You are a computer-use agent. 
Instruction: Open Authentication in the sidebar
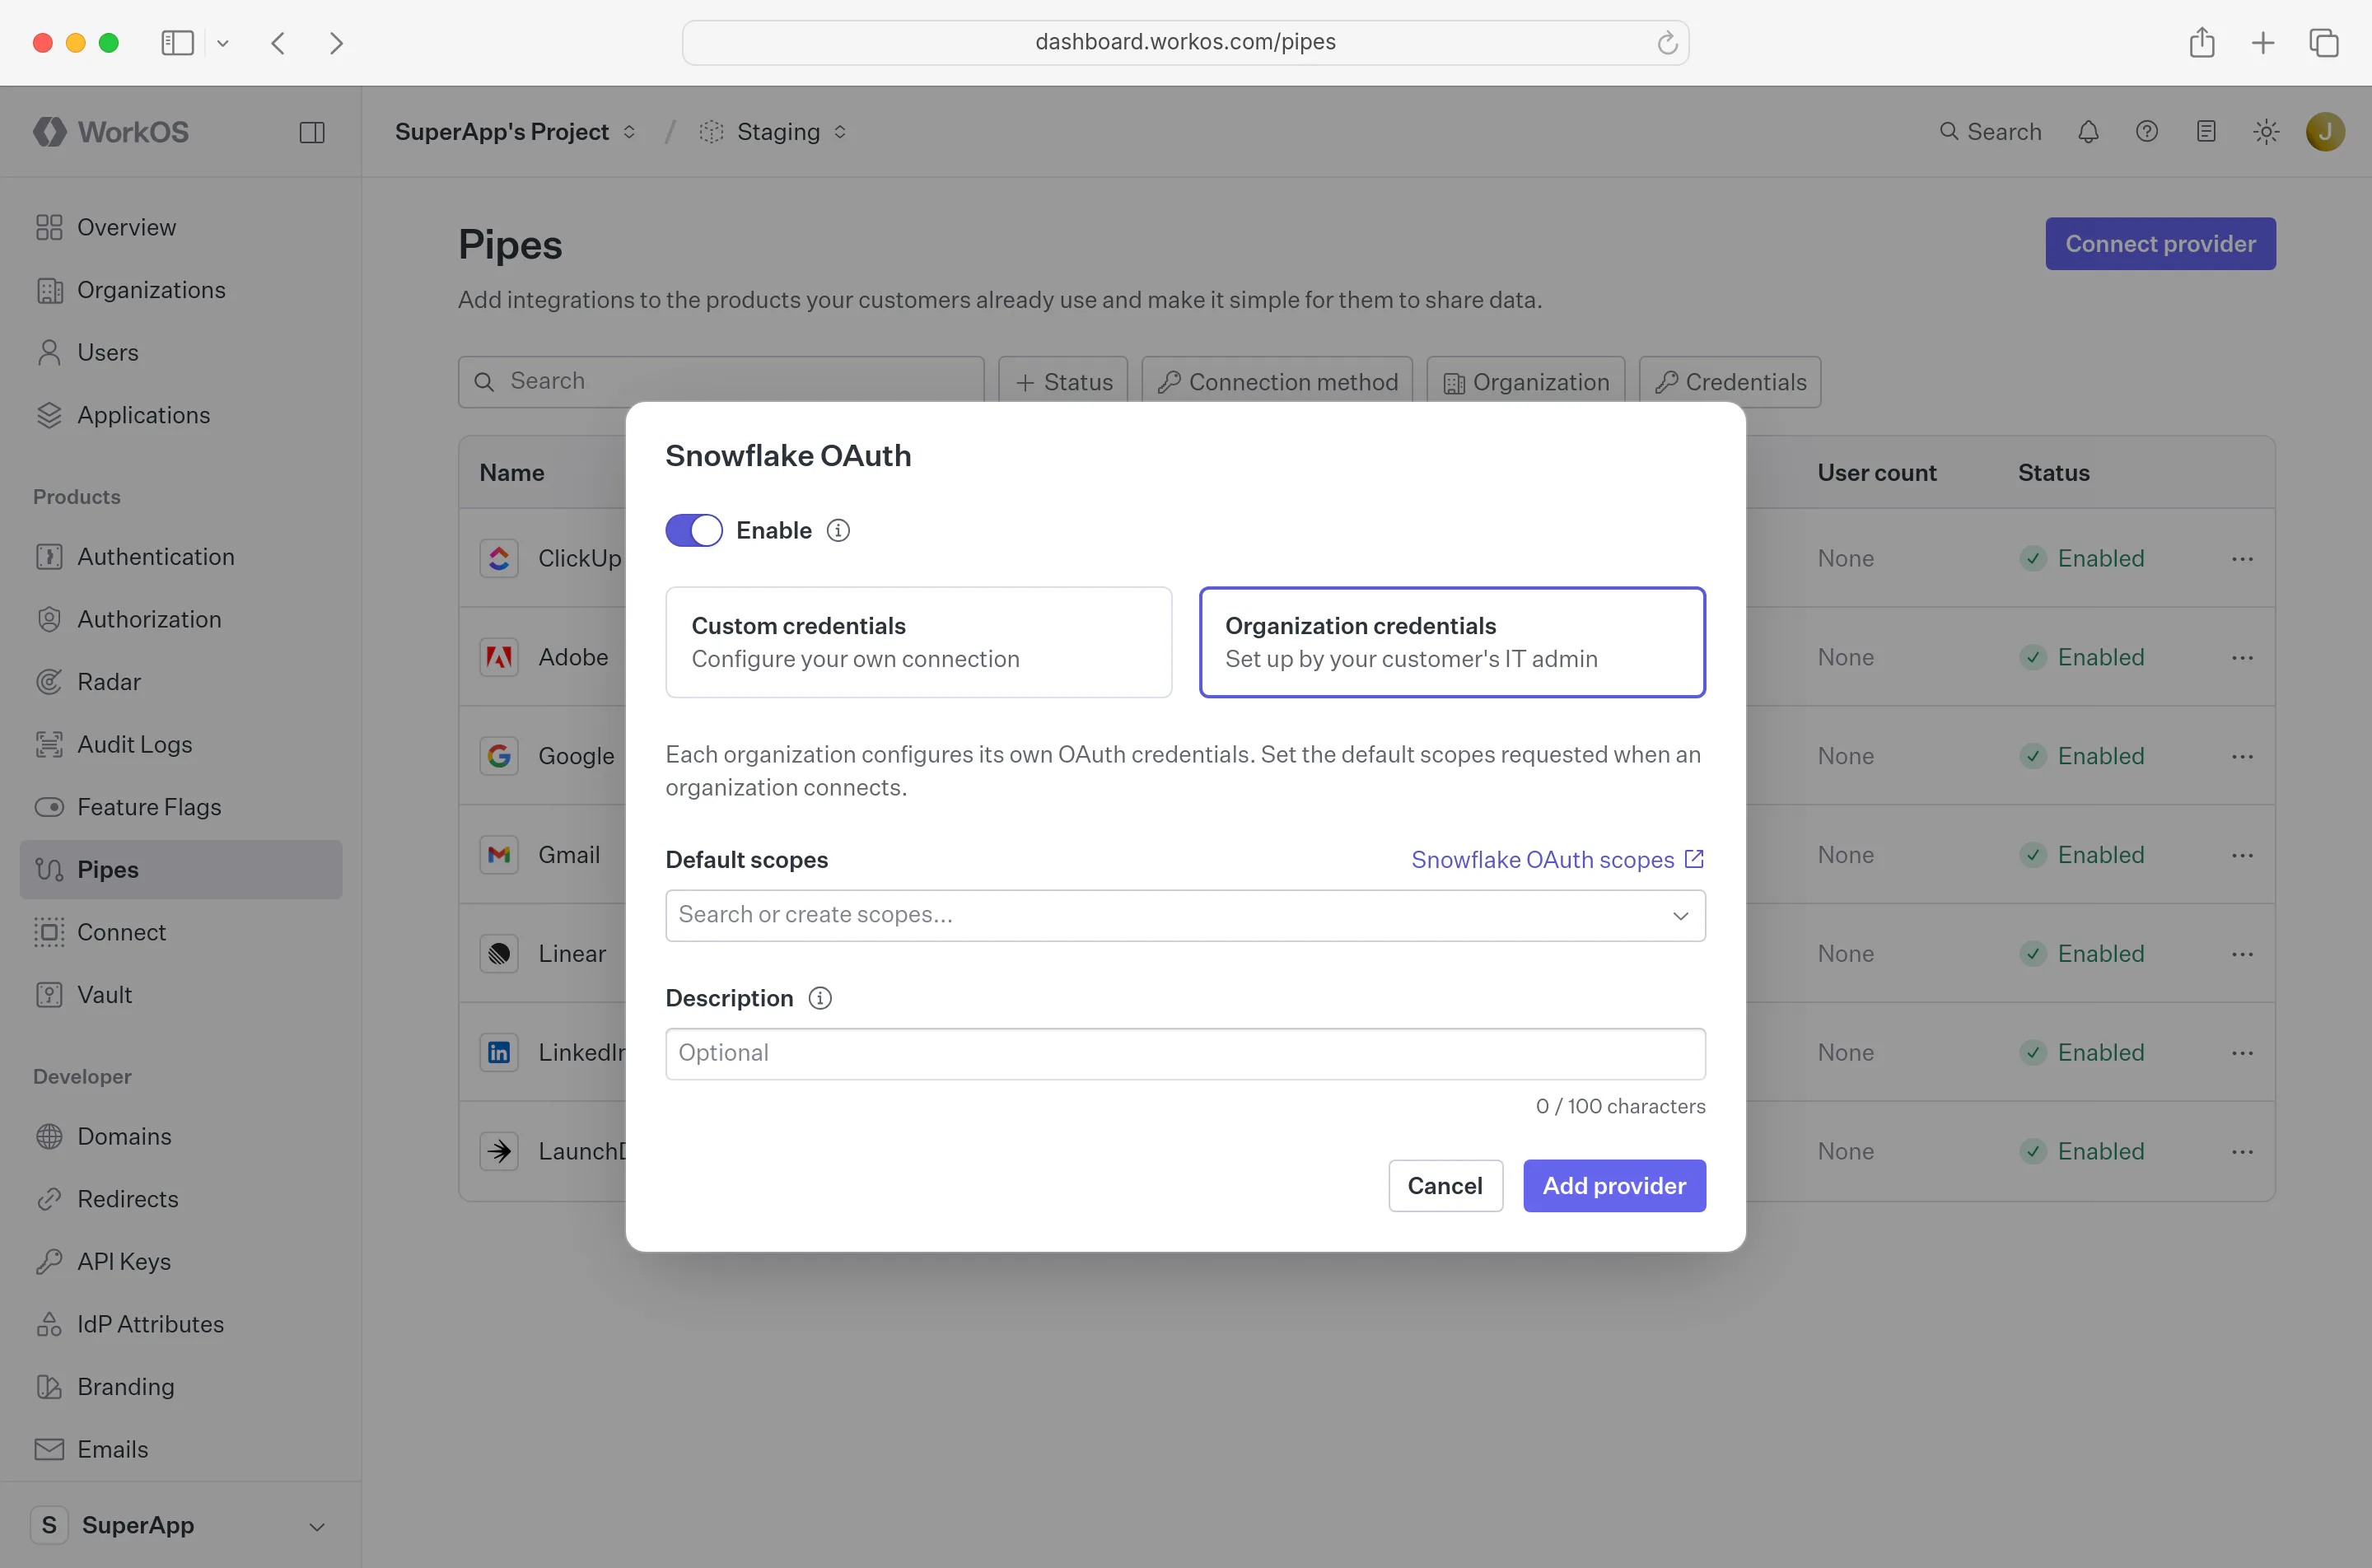181,557
